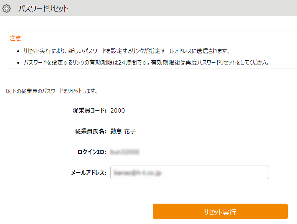Click the second bullet marker in the notice
This screenshot has width=297, height=224.
[19, 62]
